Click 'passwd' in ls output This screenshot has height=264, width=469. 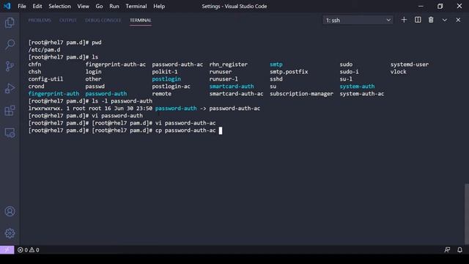click(x=95, y=87)
